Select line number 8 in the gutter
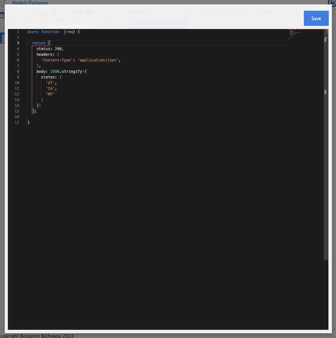336x338 pixels. [18, 72]
